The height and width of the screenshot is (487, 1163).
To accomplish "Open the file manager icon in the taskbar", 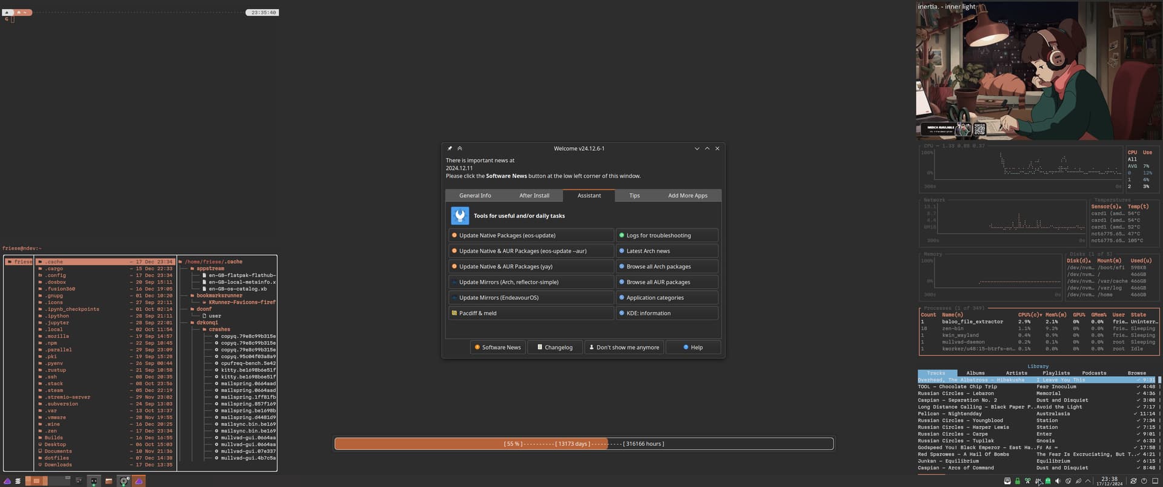I will pyautogui.click(x=108, y=481).
